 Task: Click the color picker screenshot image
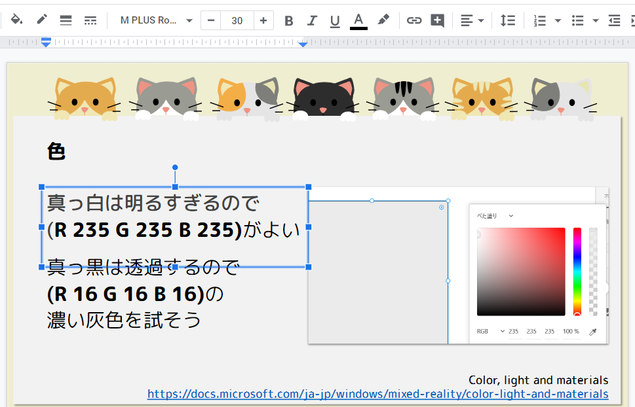coord(459,266)
